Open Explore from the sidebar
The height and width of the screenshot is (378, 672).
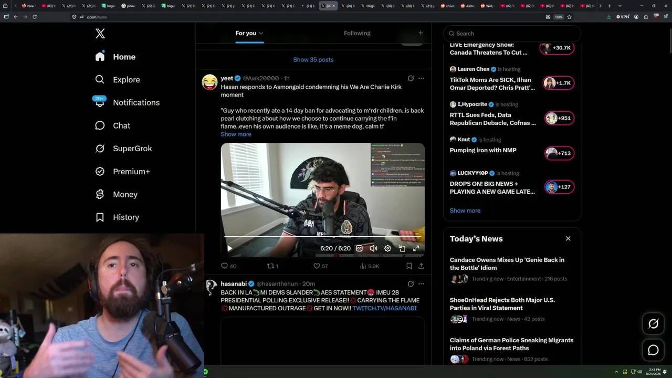[117, 80]
